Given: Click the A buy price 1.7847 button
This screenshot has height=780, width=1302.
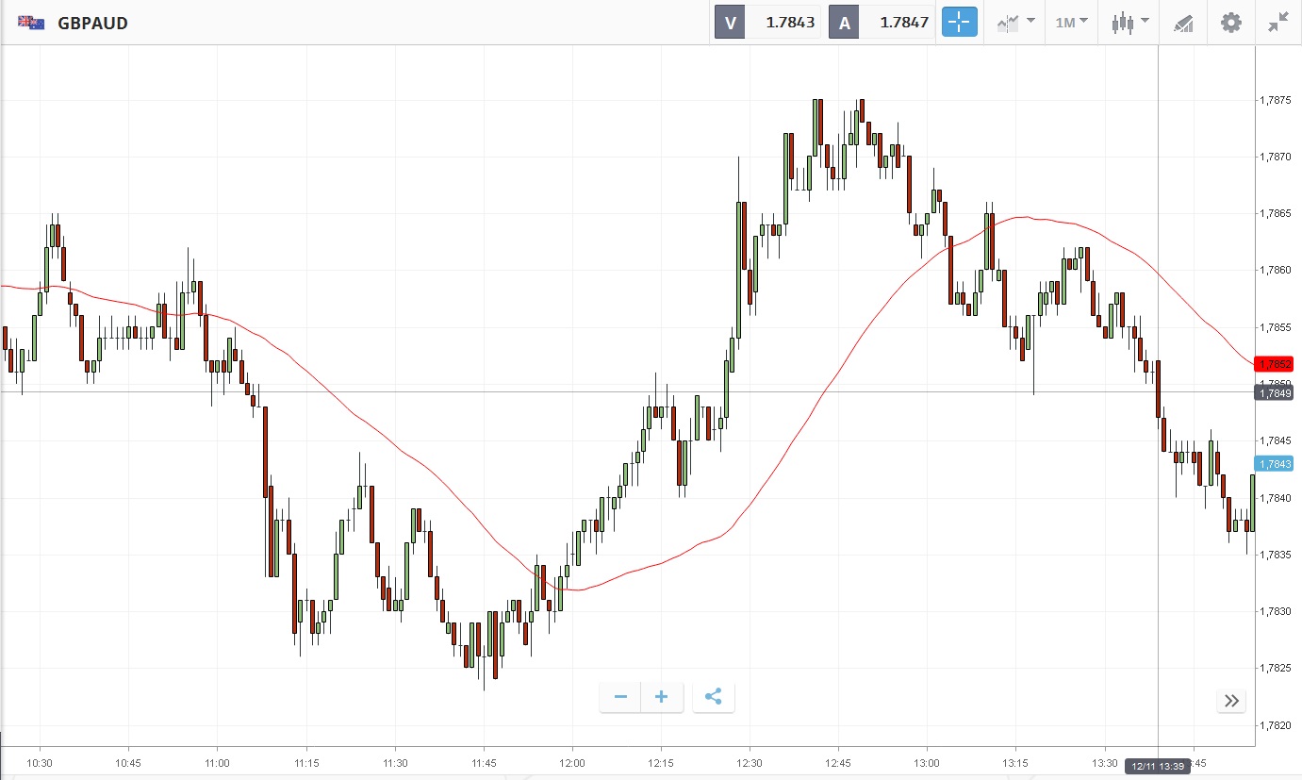Looking at the screenshot, I should coord(882,23).
